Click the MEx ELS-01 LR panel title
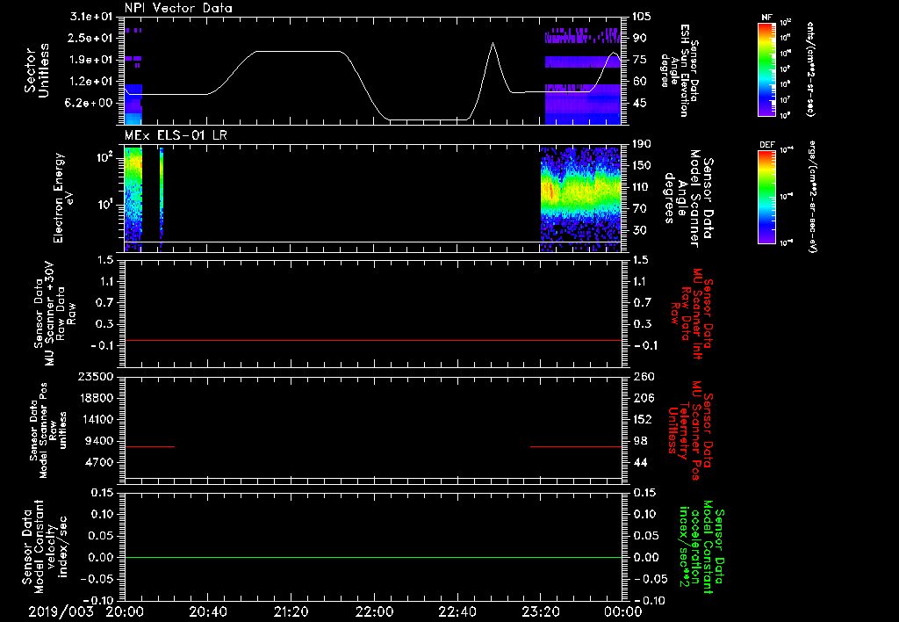The image size is (899, 622). [x=177, y=135]
